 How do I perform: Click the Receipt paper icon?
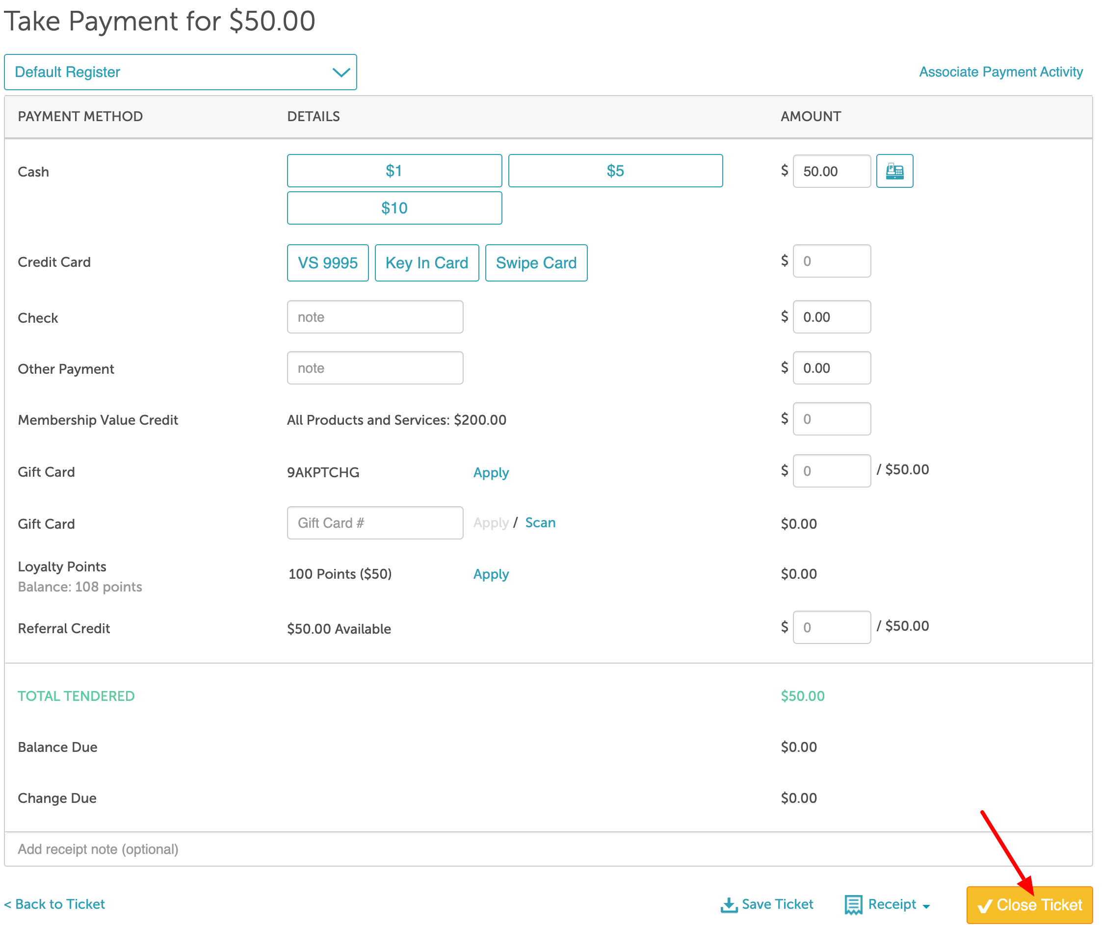coord(853,904)
